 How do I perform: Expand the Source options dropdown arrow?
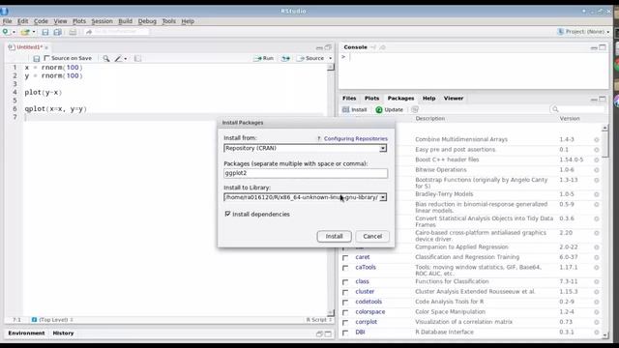point(331,58)
